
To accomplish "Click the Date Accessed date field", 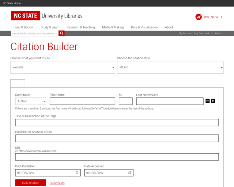I will [x=109, y=173].
